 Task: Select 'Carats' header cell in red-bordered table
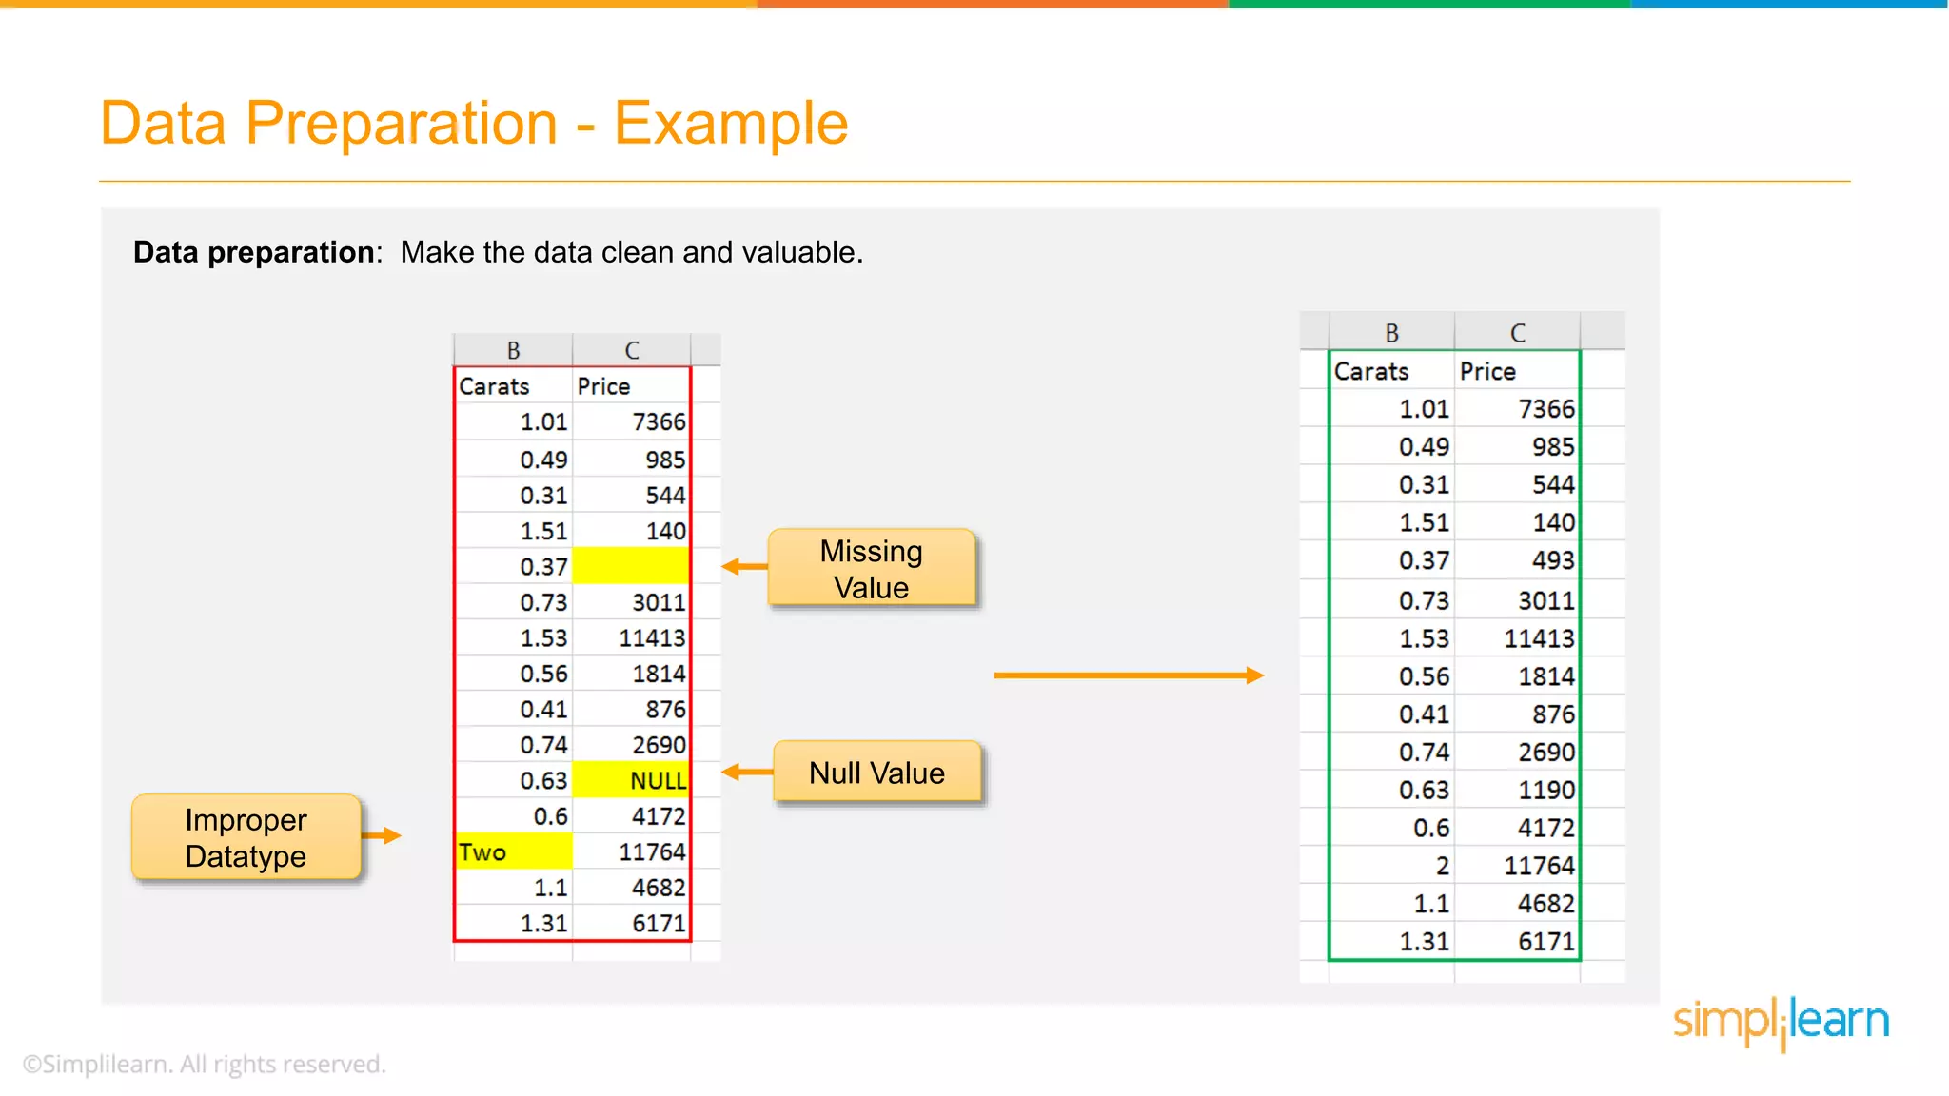[514, 386]
